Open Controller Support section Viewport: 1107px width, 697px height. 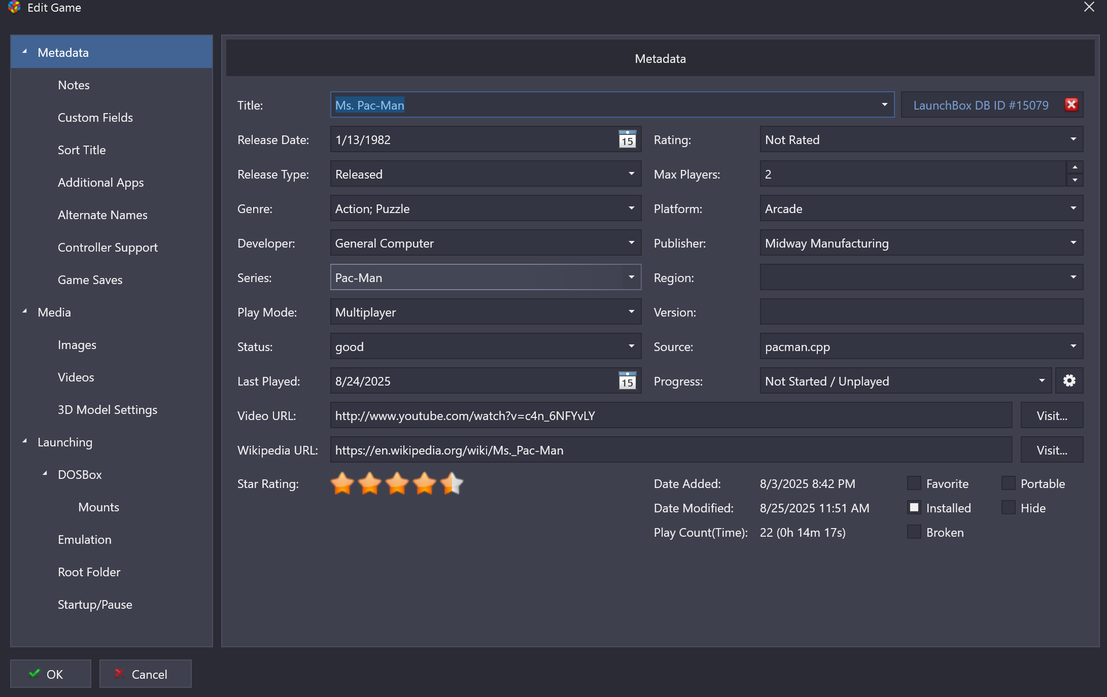[108, 247]
